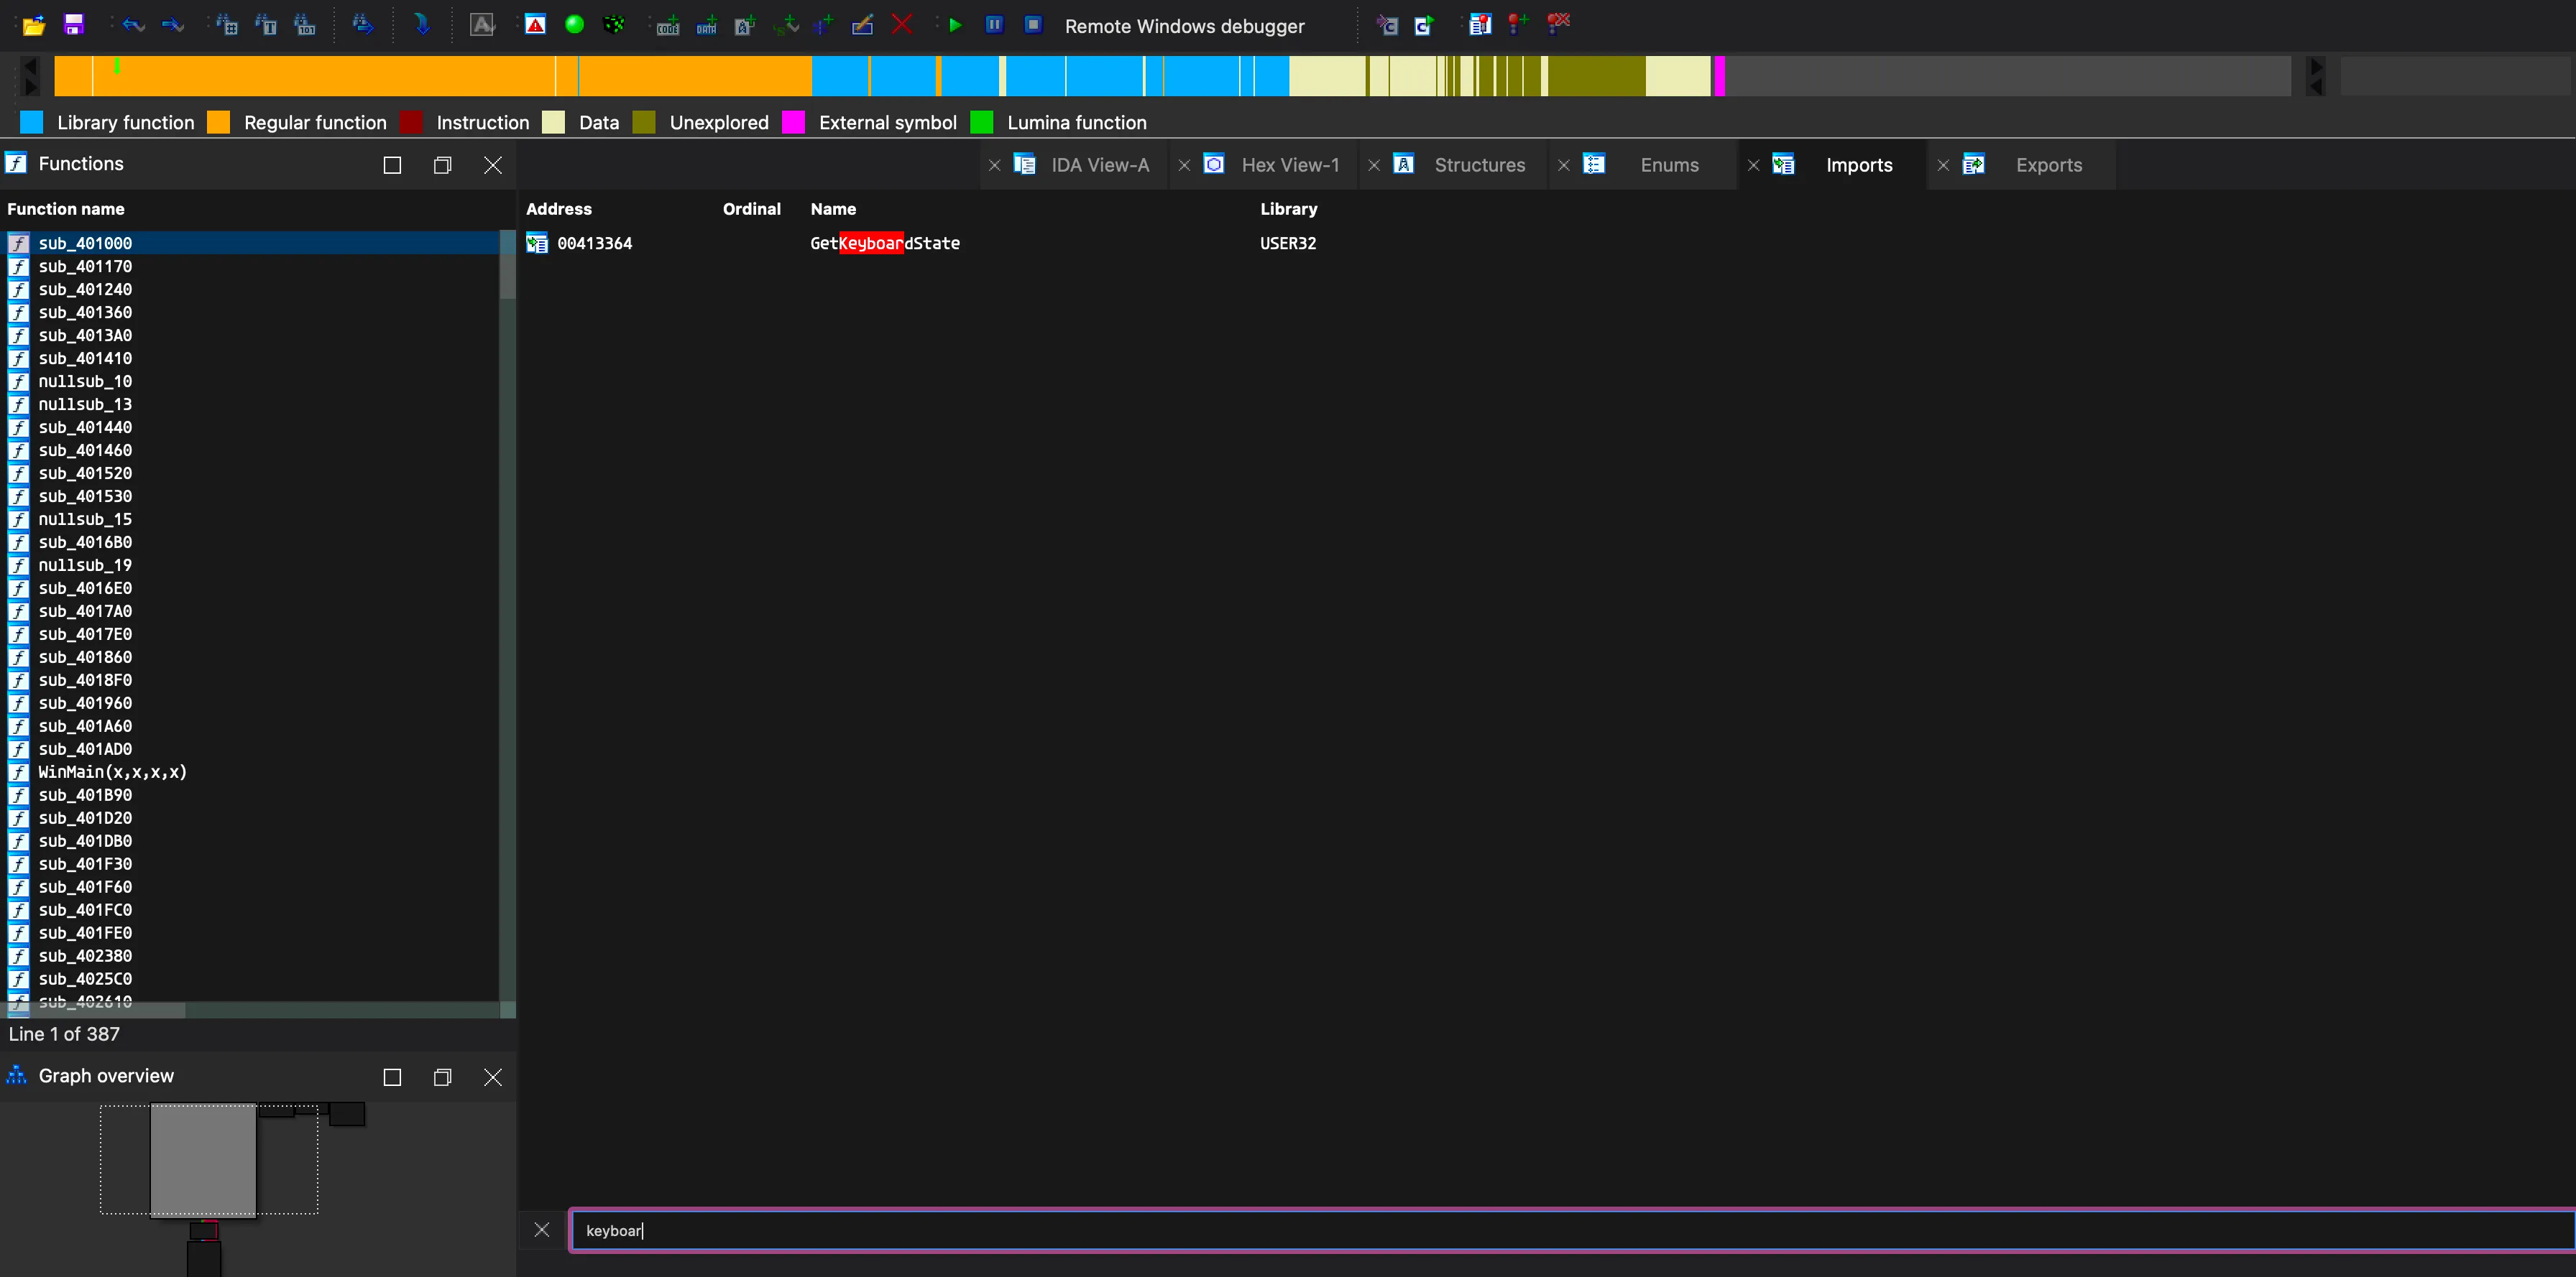Pause the process with the pause icon
The image size is (2576, 1277).
(994, 24)
